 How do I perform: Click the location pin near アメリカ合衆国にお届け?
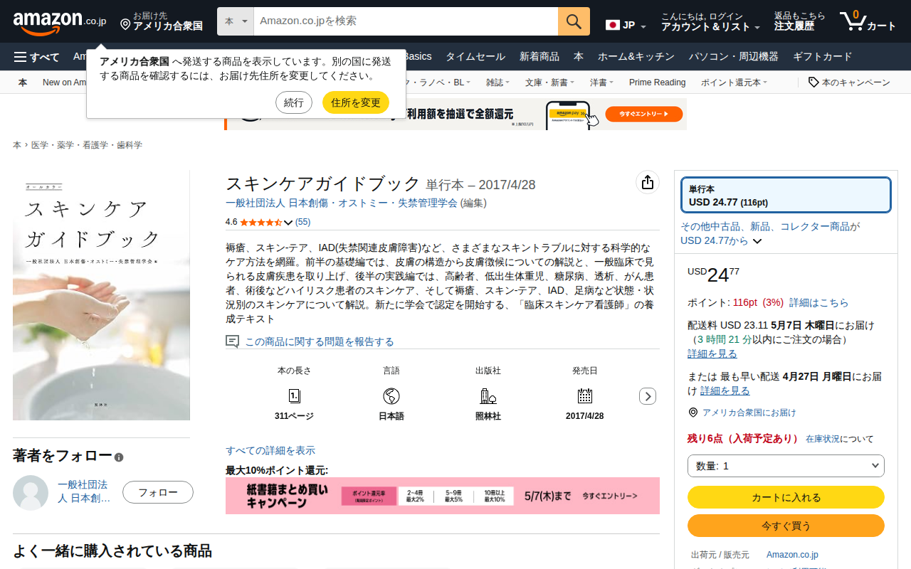tap(693, 413)
